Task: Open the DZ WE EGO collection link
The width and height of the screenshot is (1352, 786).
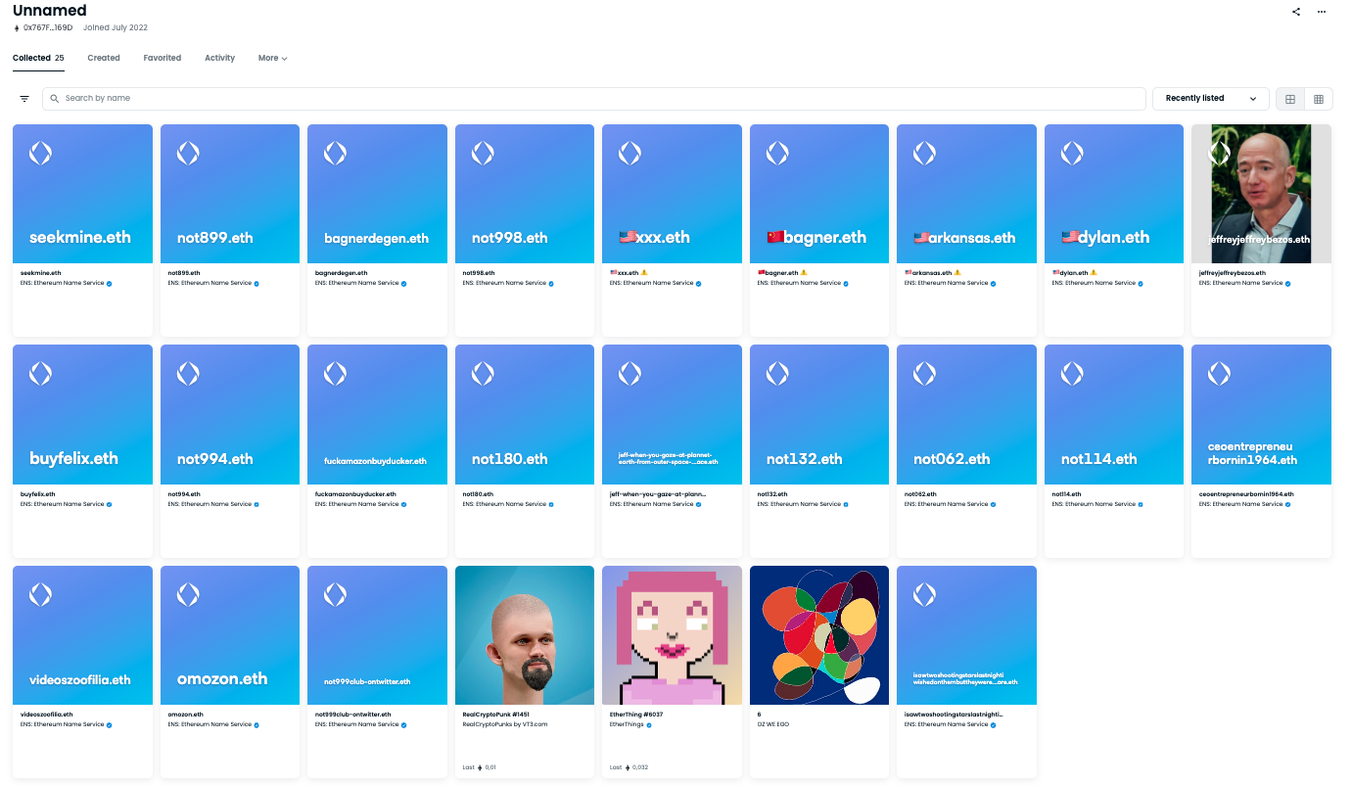Action: click(773, 724)
